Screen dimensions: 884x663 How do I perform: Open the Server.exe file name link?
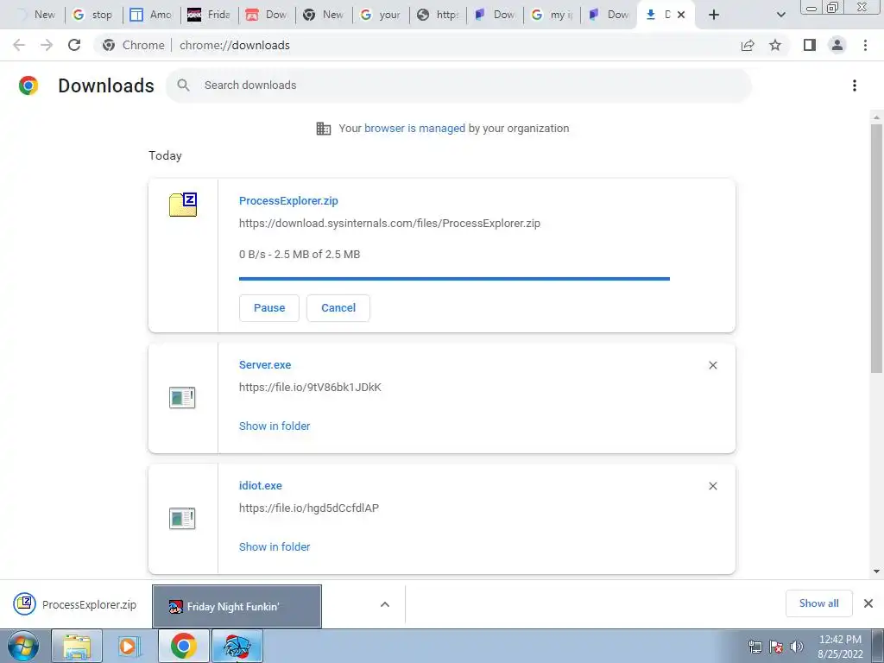tap(265, 365)
